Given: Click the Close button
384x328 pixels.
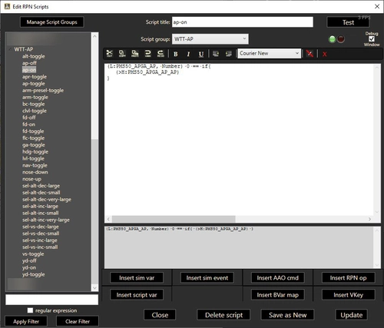Looking at the screenshot, I should pyautogui.click(x=160, y=315).
